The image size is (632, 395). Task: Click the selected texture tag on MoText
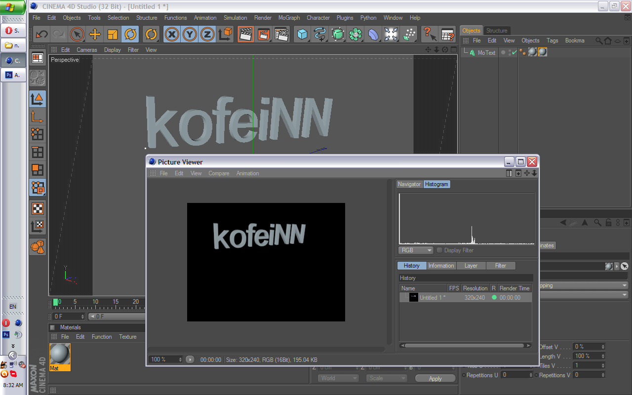543,52
